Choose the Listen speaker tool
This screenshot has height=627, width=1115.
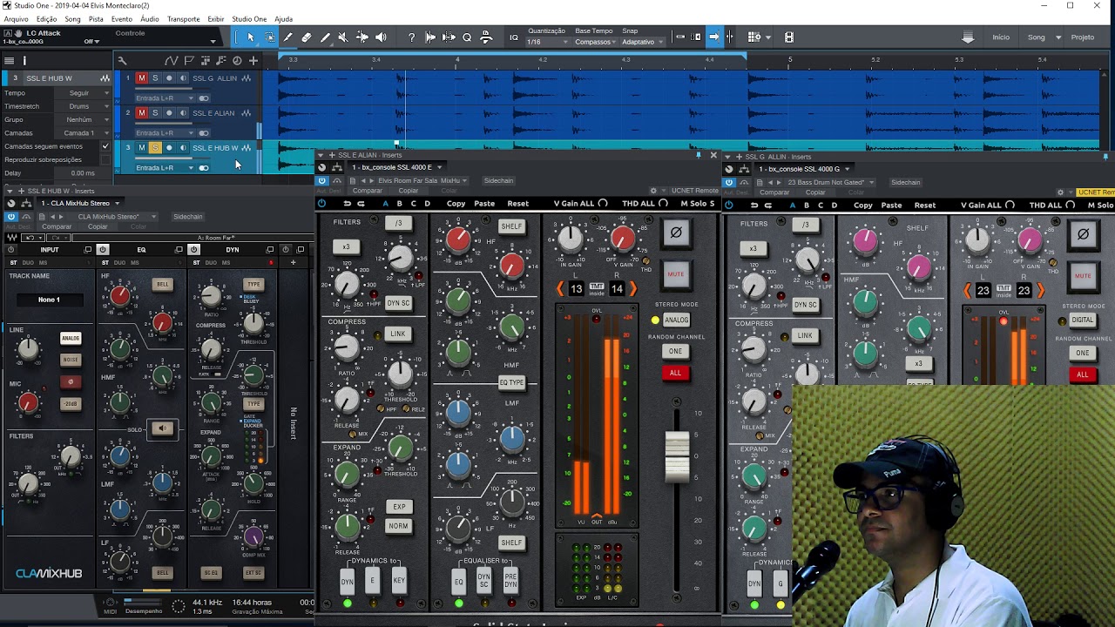tap(381, 37)
